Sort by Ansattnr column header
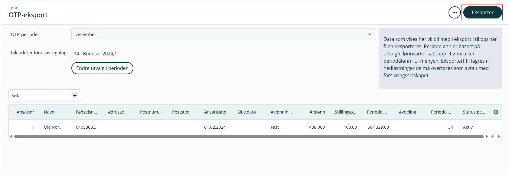Viewport: 509px width, 175px height. click(25, 112)
